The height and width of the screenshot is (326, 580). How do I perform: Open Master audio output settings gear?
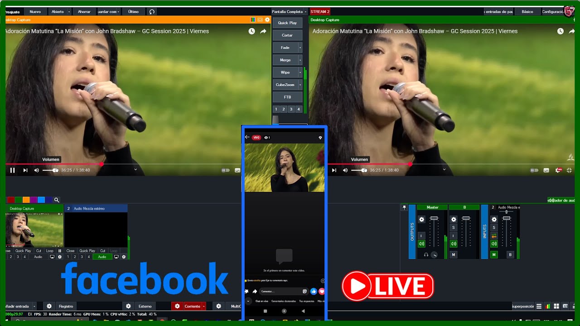tap(422, 219)
